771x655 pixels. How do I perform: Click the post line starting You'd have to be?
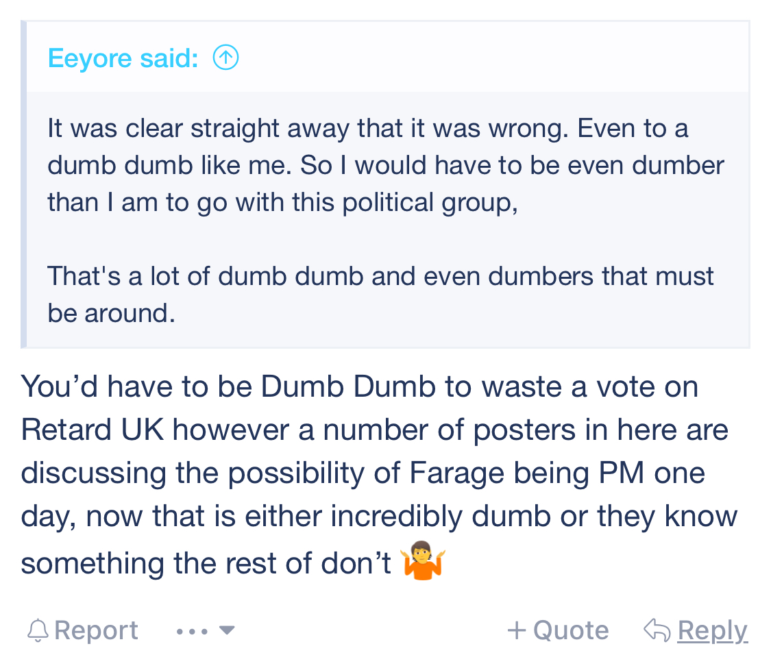359,386
